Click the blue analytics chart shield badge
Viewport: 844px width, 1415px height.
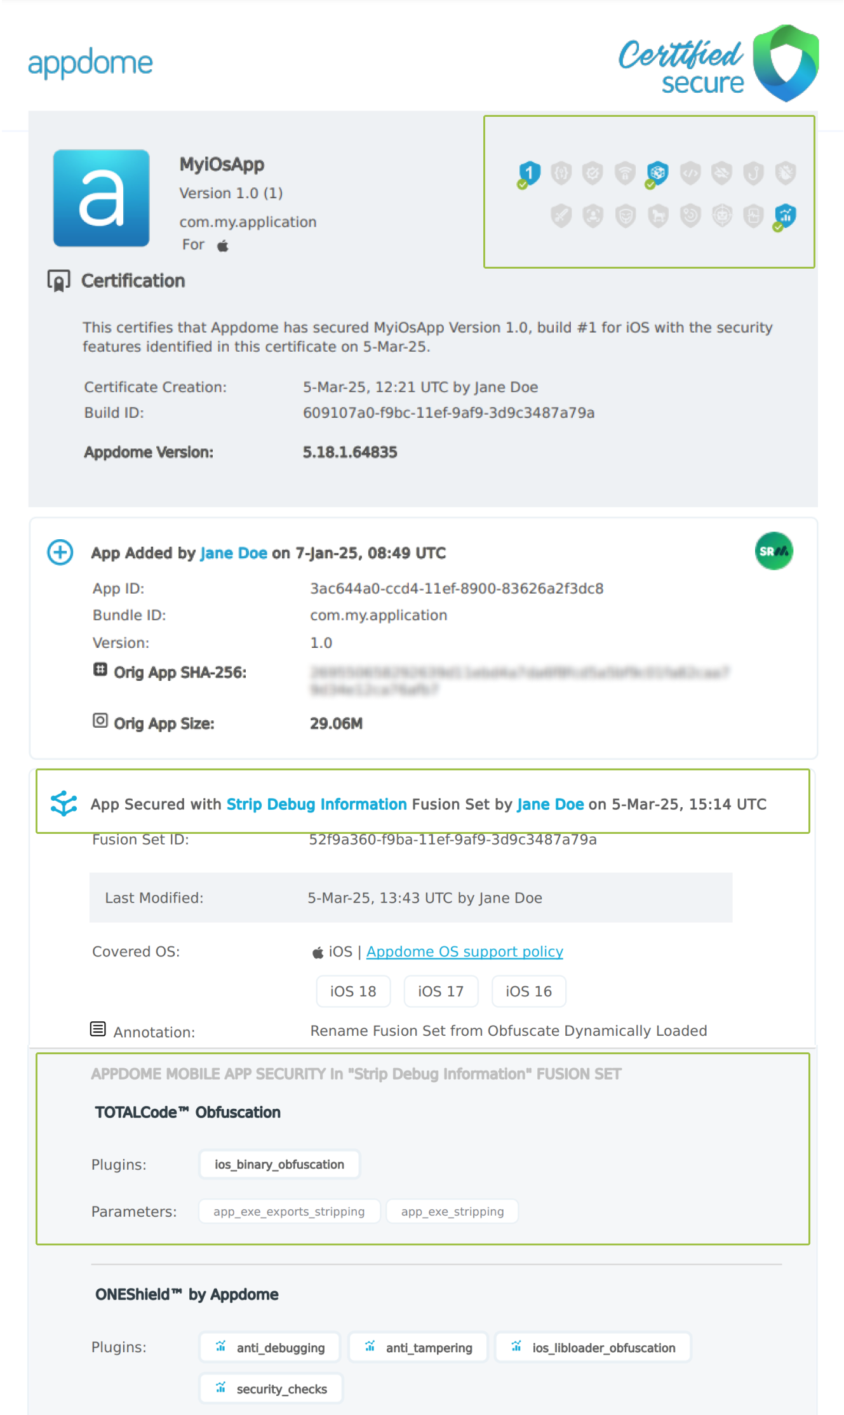(786, 216)
